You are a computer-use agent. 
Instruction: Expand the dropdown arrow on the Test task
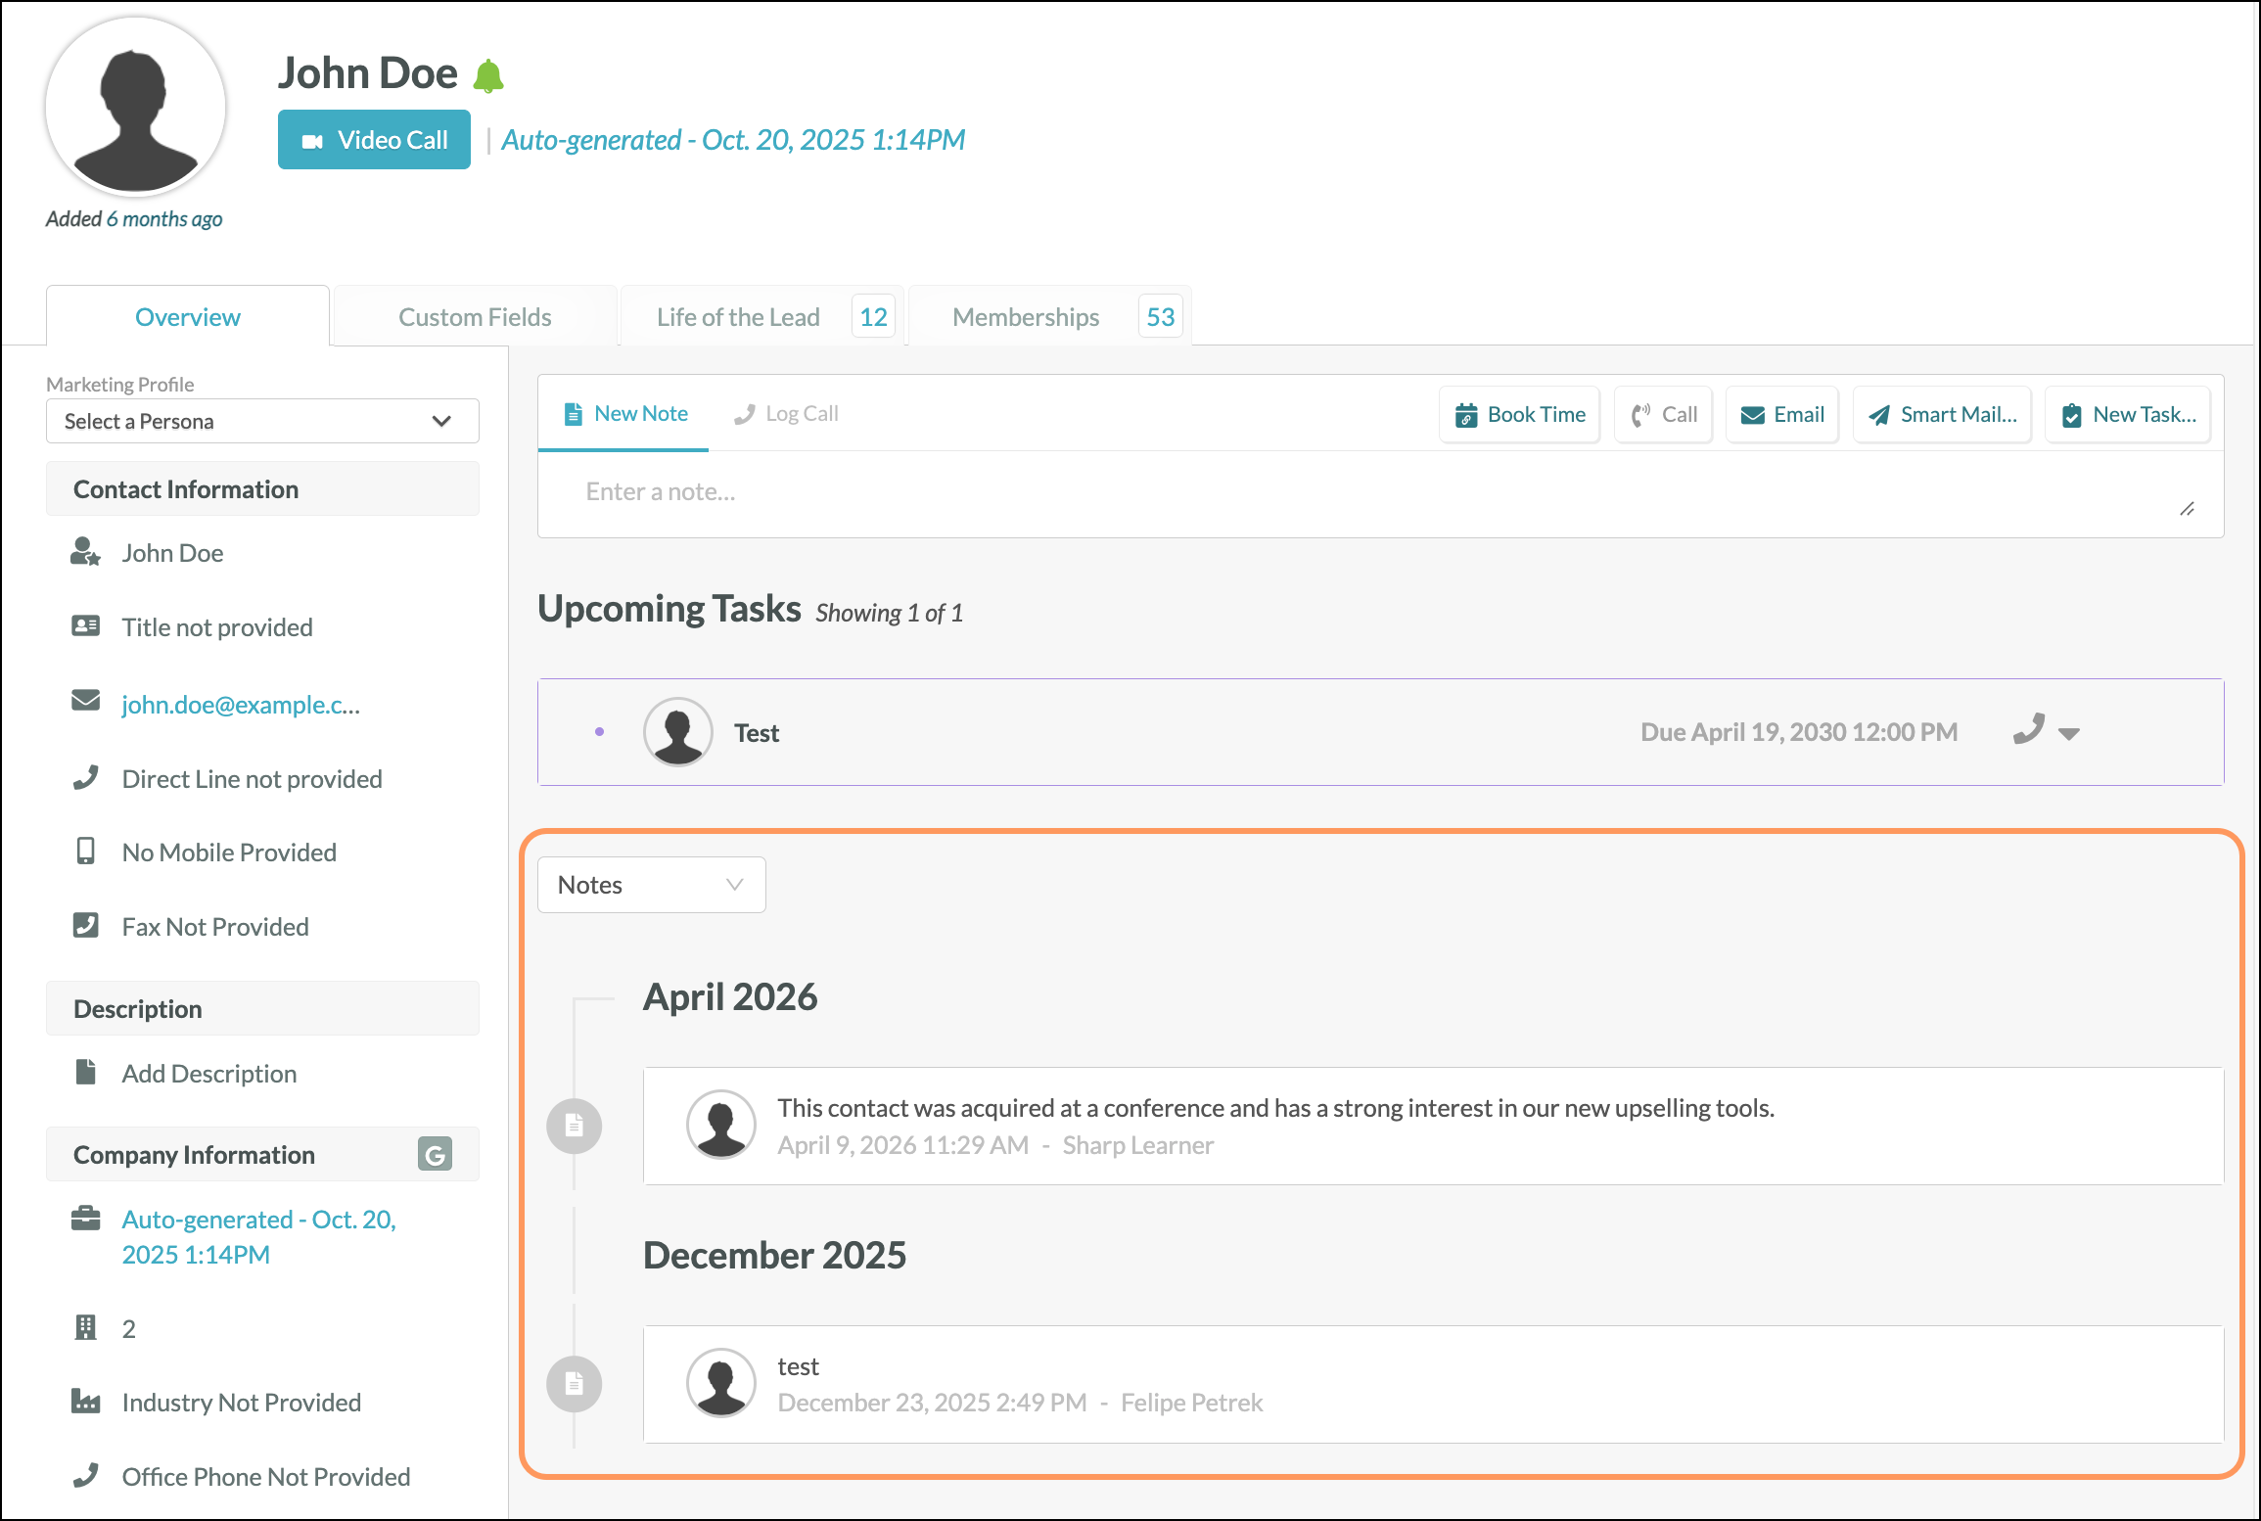(x=2068, y=734)
